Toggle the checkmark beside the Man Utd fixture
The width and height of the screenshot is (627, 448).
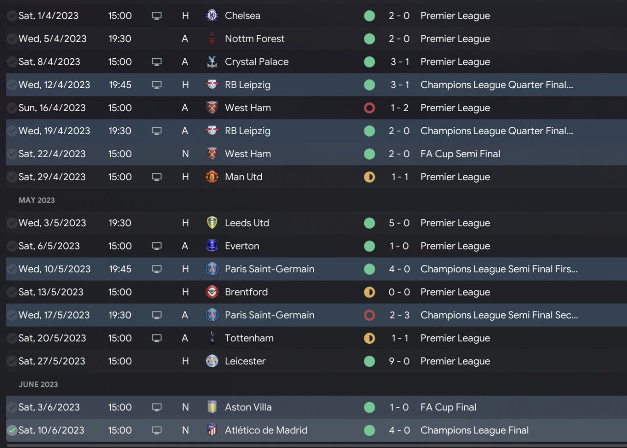[12, 177]
